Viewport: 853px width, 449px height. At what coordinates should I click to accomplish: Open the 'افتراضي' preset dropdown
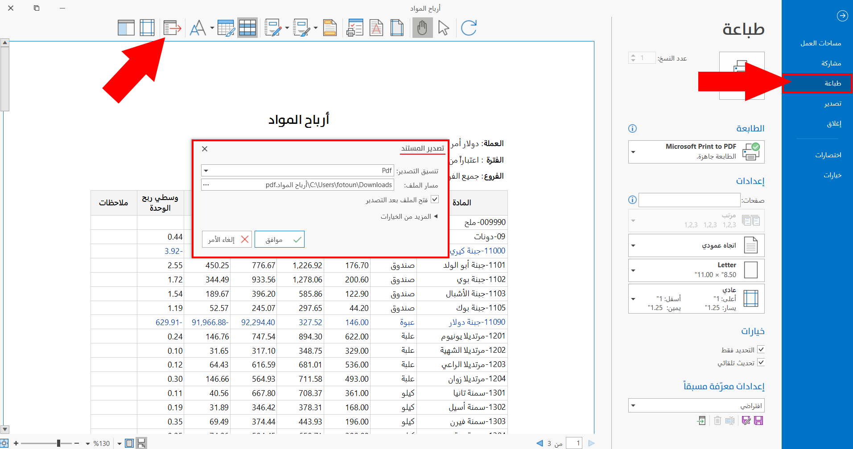[x=696, y=406]
